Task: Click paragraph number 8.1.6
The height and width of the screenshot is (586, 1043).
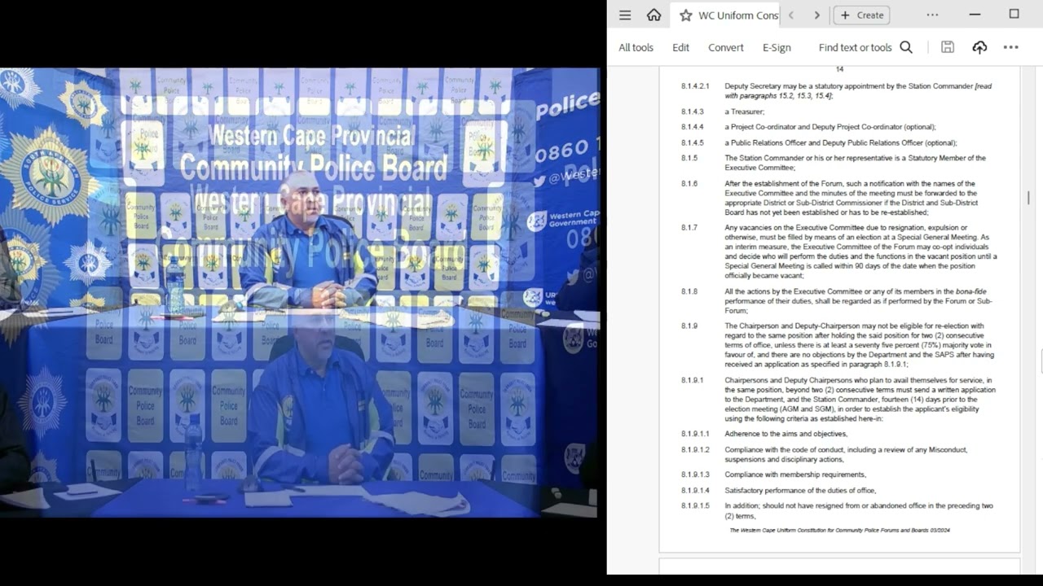Action: click(689, 184)
